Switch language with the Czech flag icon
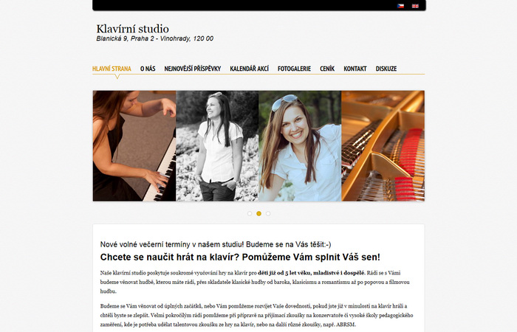Viewport: 517px width, 332px height. (400, 6)
